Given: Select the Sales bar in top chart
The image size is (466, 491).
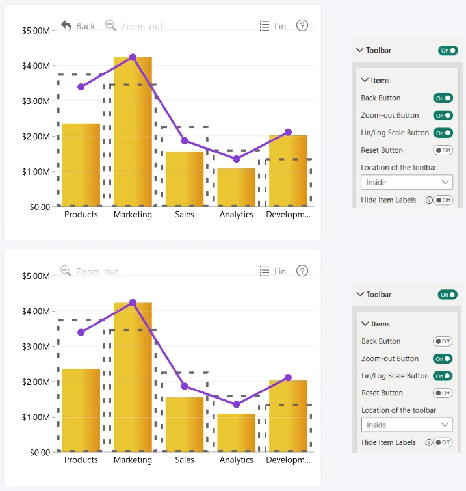Looking at the screenshot, I should click(x=185, y=179).
